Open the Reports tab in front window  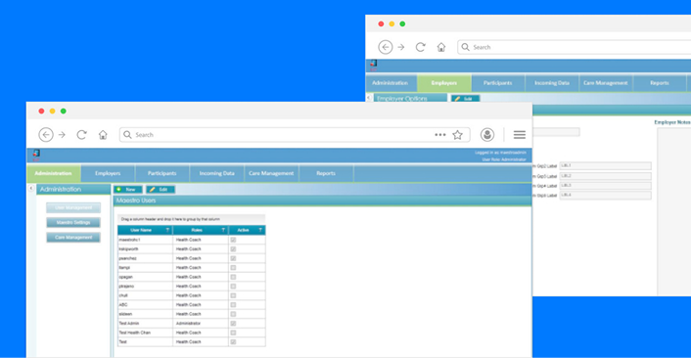point(326,173)
